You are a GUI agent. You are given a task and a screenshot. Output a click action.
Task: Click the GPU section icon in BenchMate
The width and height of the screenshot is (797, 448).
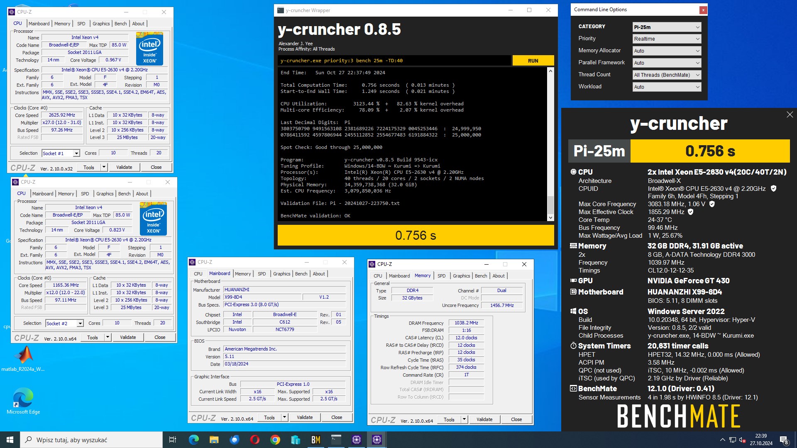(x=573, y=280)
